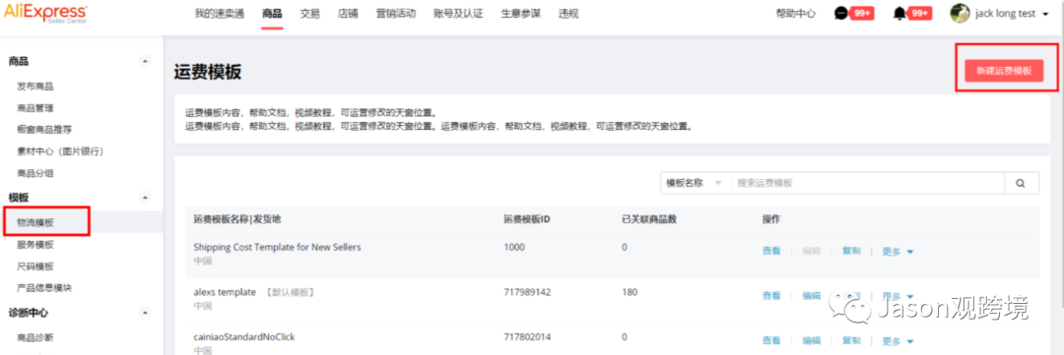This screenshot has height=355, width=1064.
Task: Open 商品诊断 in the sidebar
Action: coord(35,337)
